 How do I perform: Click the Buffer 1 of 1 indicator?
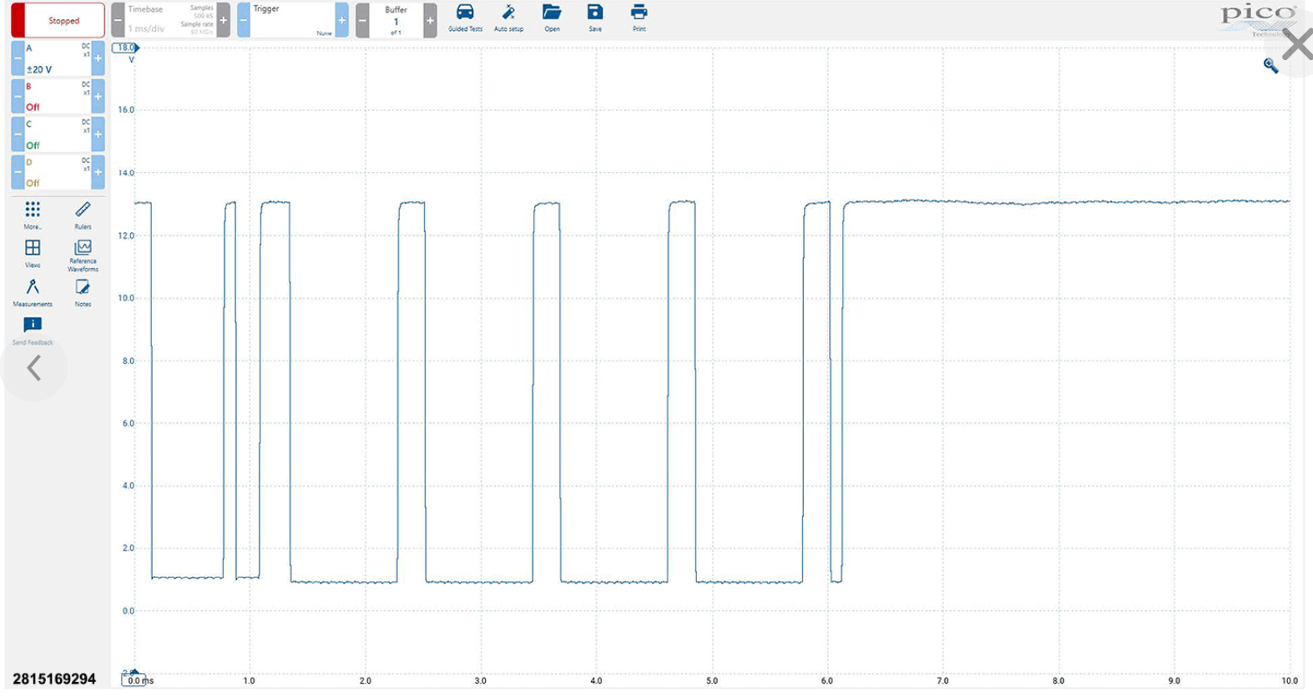(396, 20)
